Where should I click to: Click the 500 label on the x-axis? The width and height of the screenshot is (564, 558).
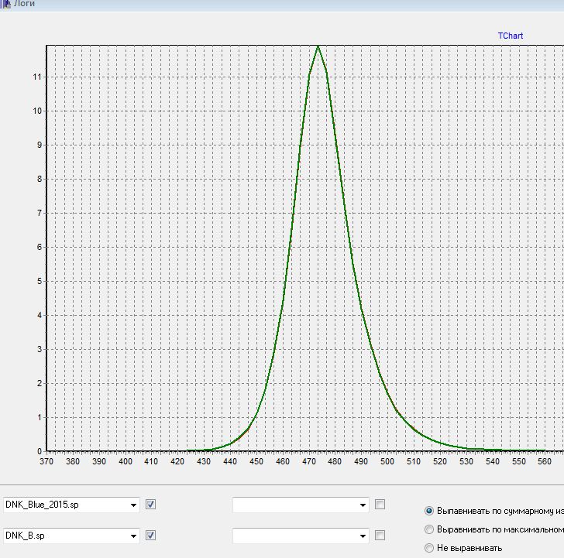pos(387,461)
